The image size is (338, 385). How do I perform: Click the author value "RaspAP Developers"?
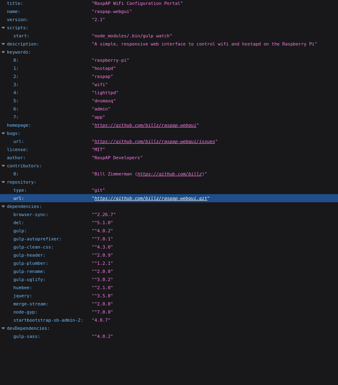117,158
